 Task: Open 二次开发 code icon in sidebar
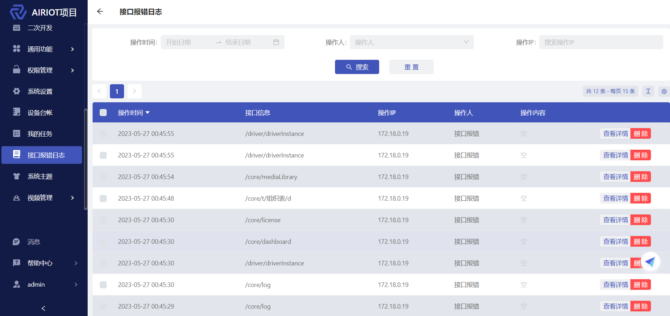(17, 28)
